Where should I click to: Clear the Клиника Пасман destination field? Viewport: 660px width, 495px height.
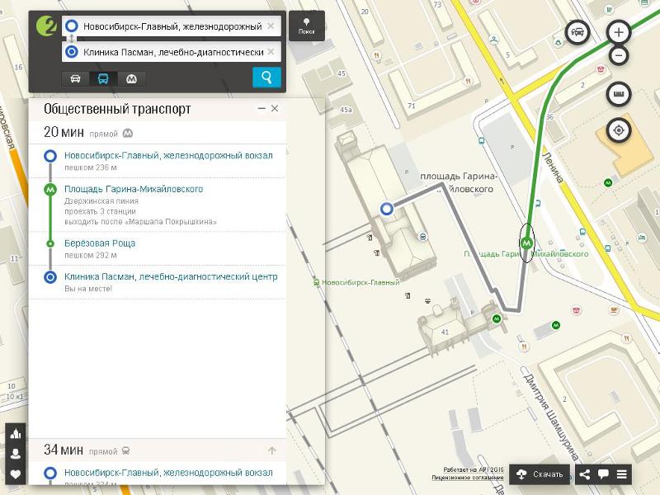(271, 52)
